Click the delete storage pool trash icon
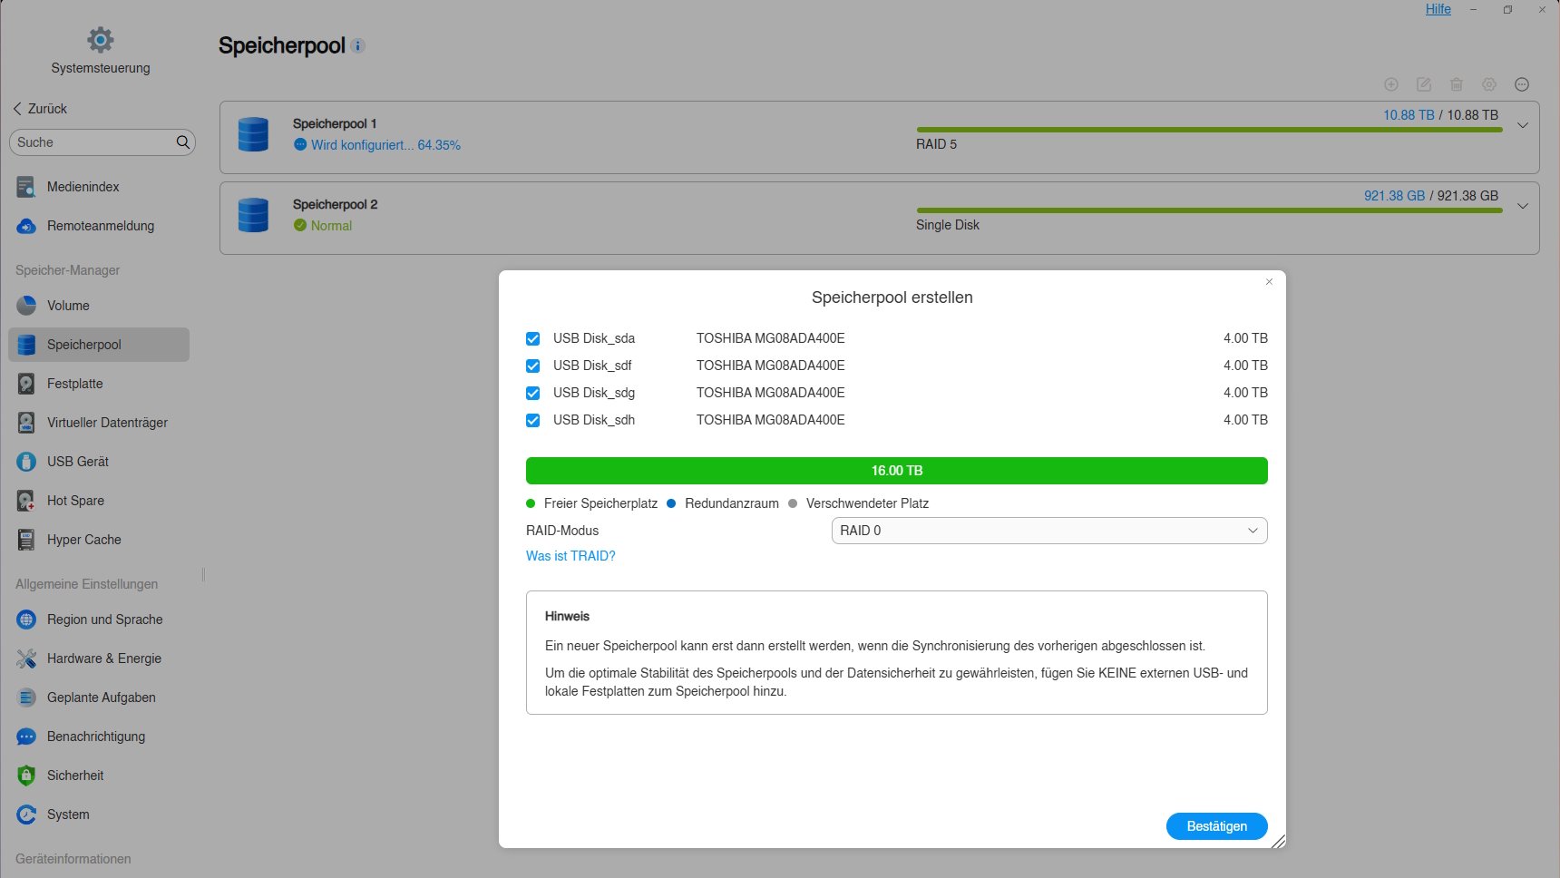The image size is (1560, 878). tap(1457, 84)
